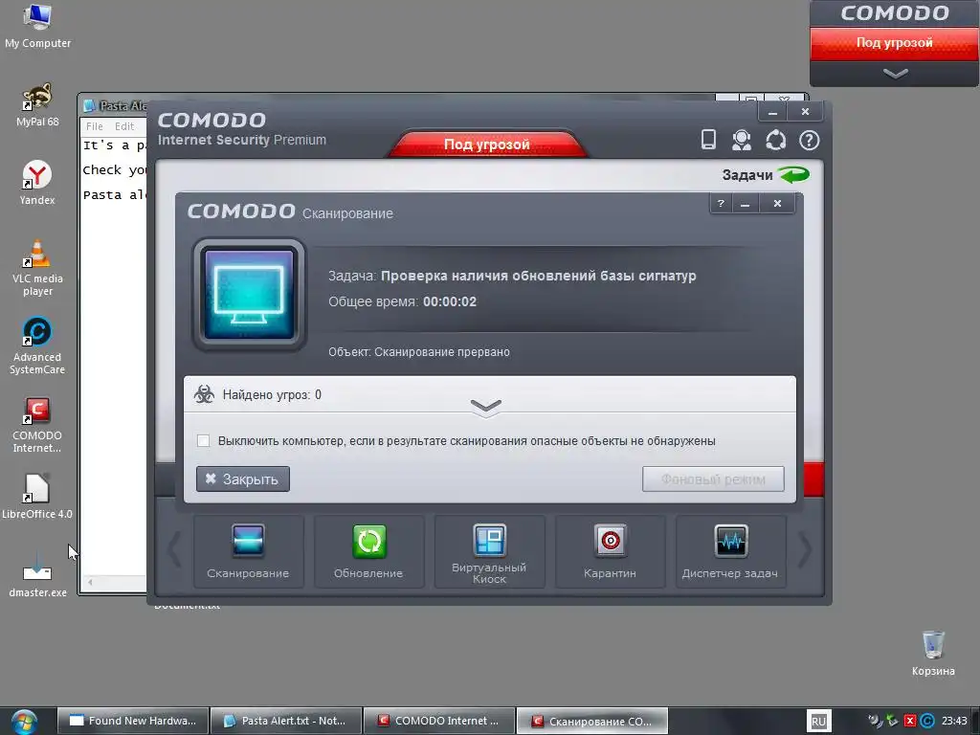Screen dimensions: 980x735
Task: Click the blue scan monitor image
Action: (x=250, y=294)
